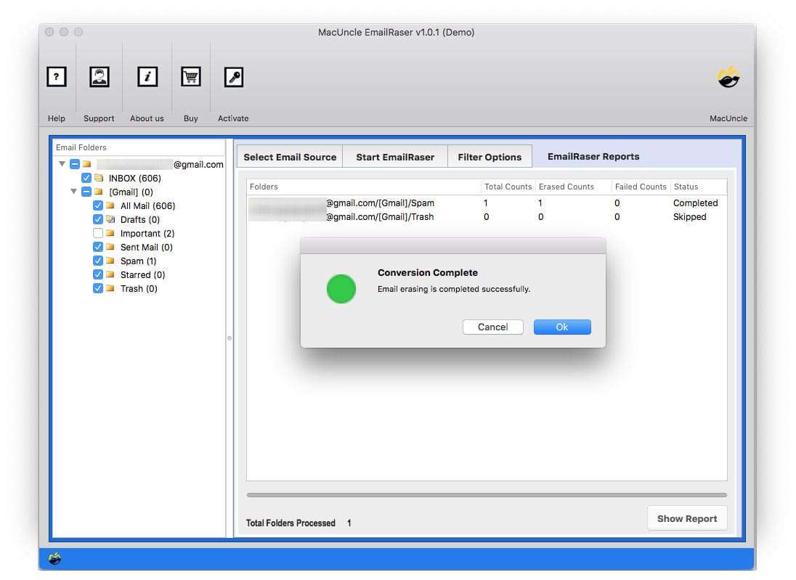Image resolution: width=796 pixels, height=580 pixels.
Task: Open the Help icon
Action: point(57,76)
